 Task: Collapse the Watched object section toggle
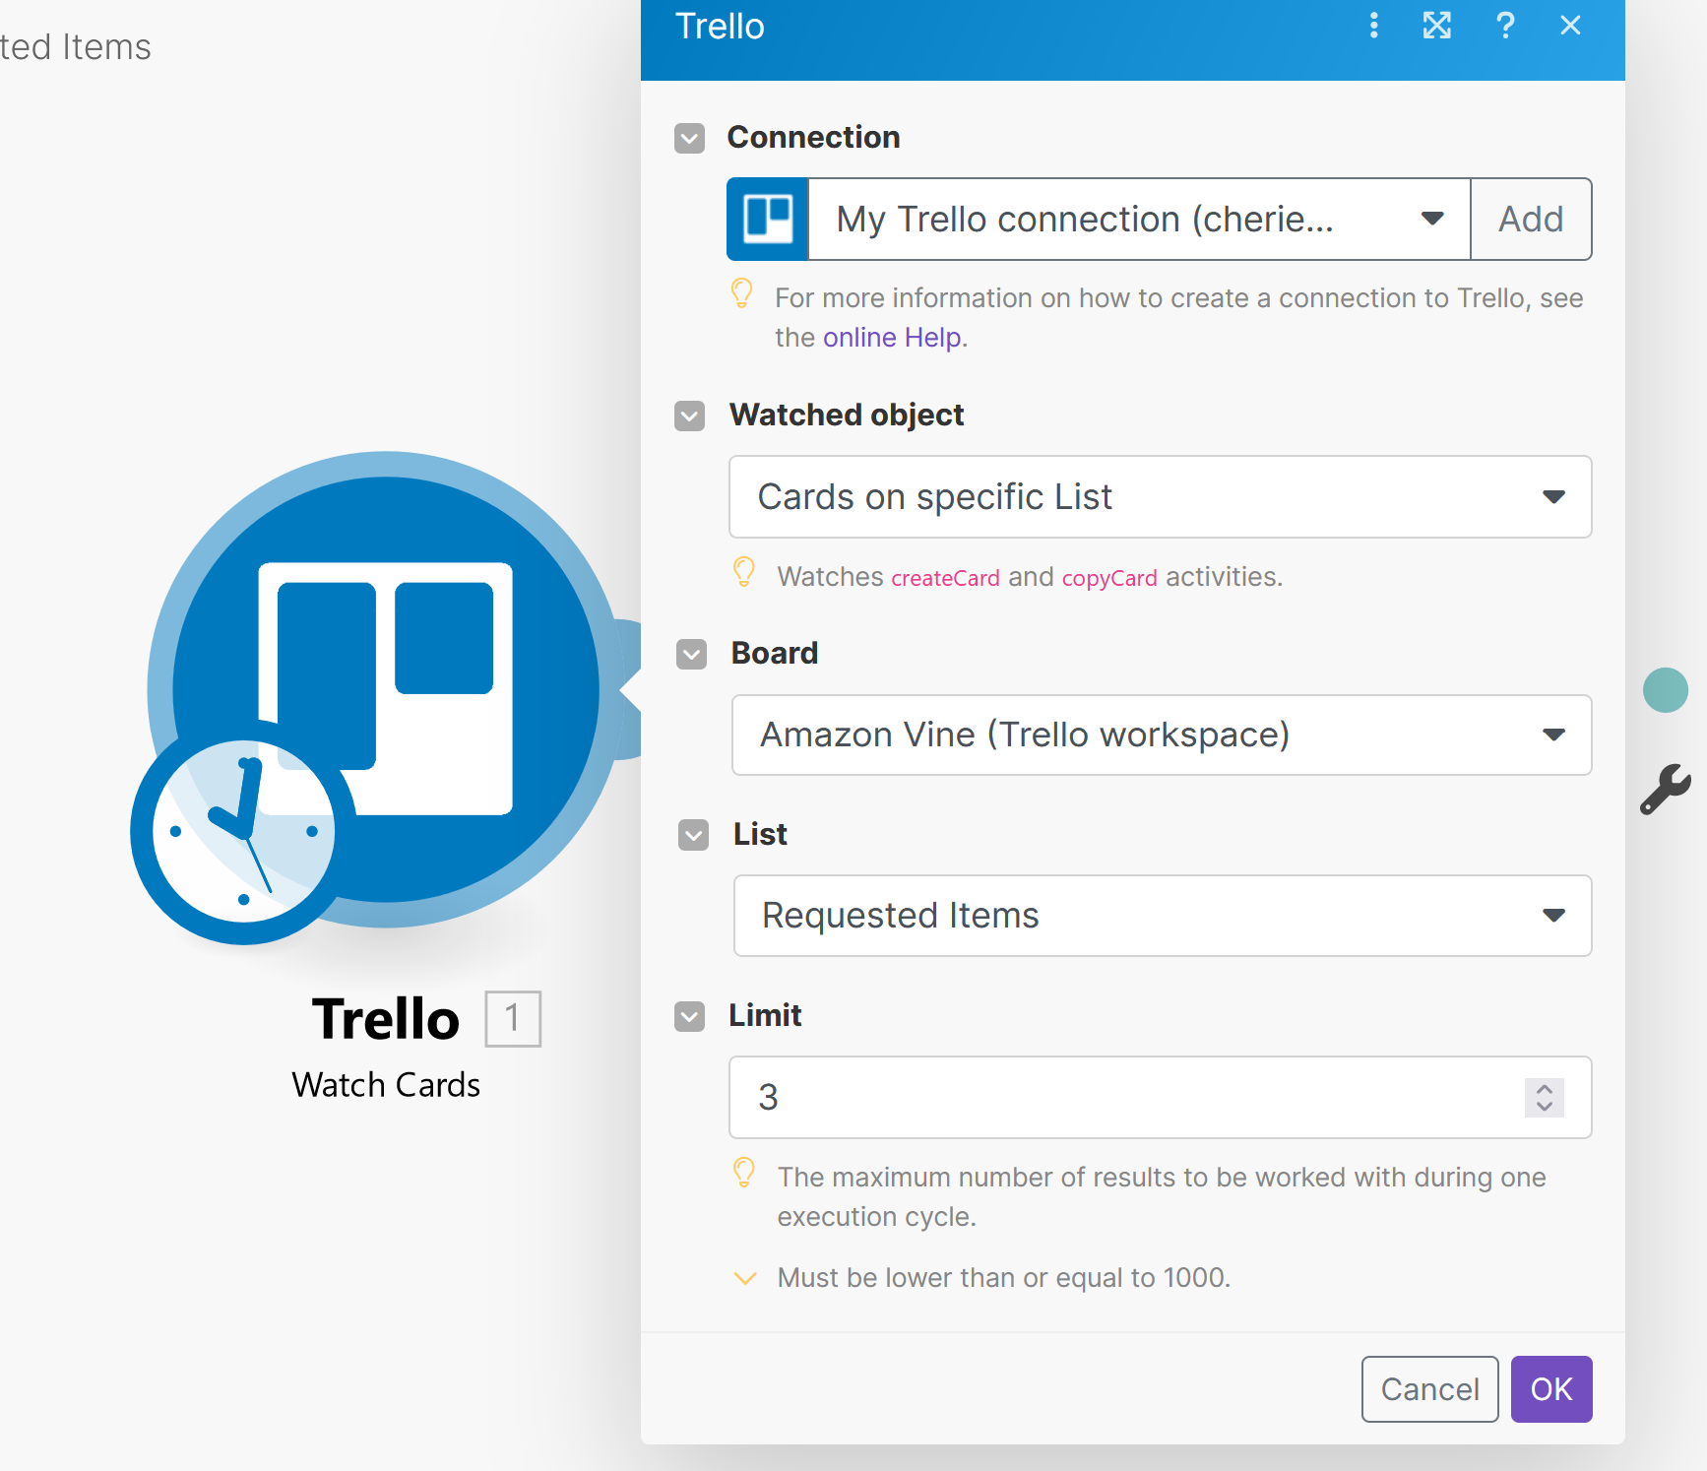(690, 416)
